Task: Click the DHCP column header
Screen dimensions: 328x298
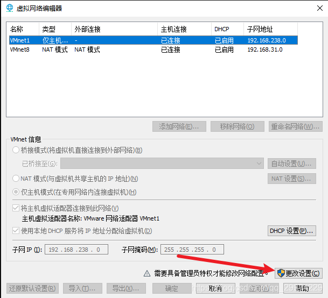Action: pyautogui.click(x=228, y=29)
